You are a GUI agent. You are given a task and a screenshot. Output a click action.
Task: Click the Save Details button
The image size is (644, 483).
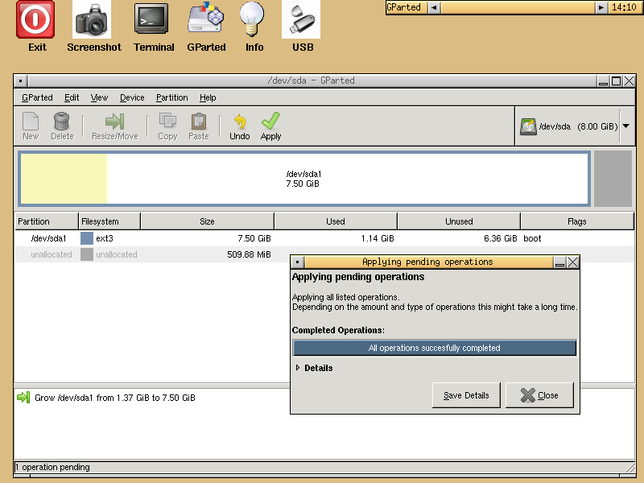466,395
